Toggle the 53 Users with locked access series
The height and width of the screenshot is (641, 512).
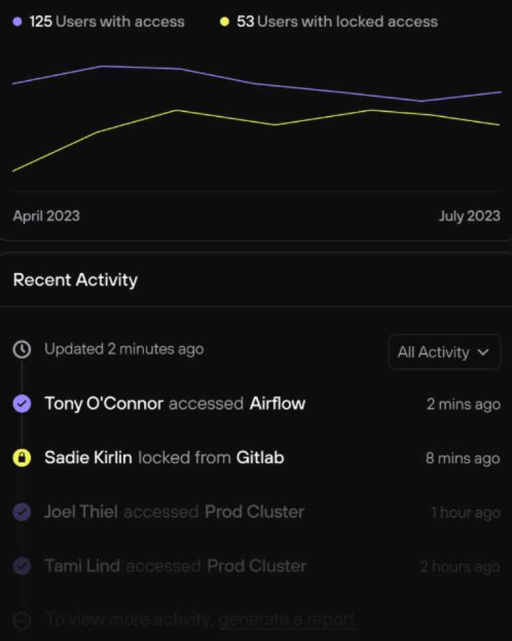(x=337, y=22)
